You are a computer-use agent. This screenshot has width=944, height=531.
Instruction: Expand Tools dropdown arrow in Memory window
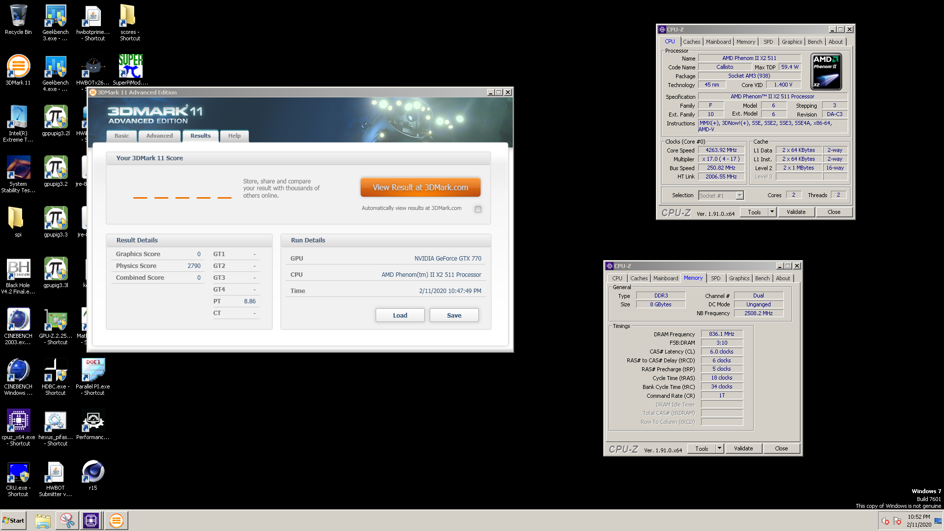click(x=719, y=448)
